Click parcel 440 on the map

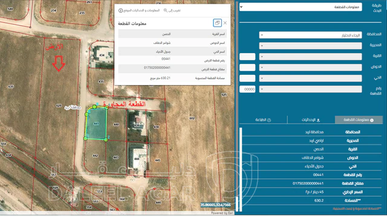116,125
